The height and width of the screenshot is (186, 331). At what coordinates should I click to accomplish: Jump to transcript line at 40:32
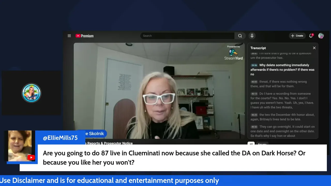coord(283,131)
